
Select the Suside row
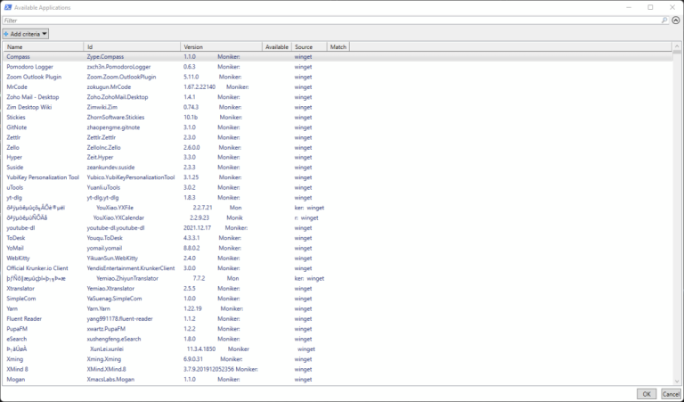coord(338,168)
